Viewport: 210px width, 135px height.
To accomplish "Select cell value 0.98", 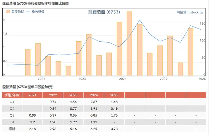I will click(32, 115).
